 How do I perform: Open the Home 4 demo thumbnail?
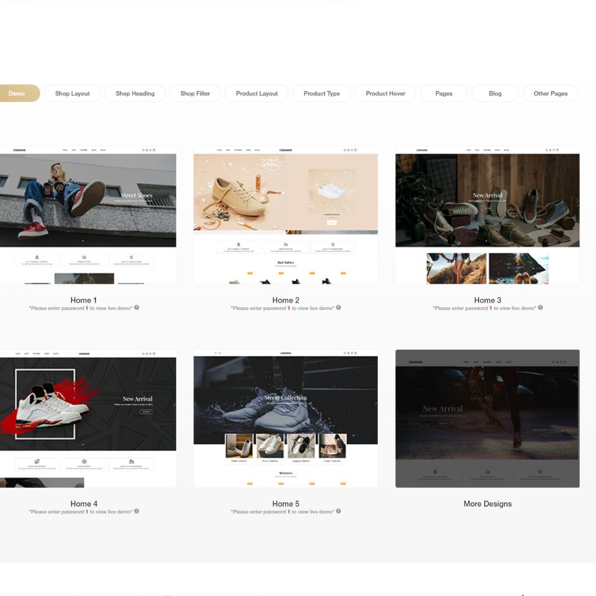88,418
